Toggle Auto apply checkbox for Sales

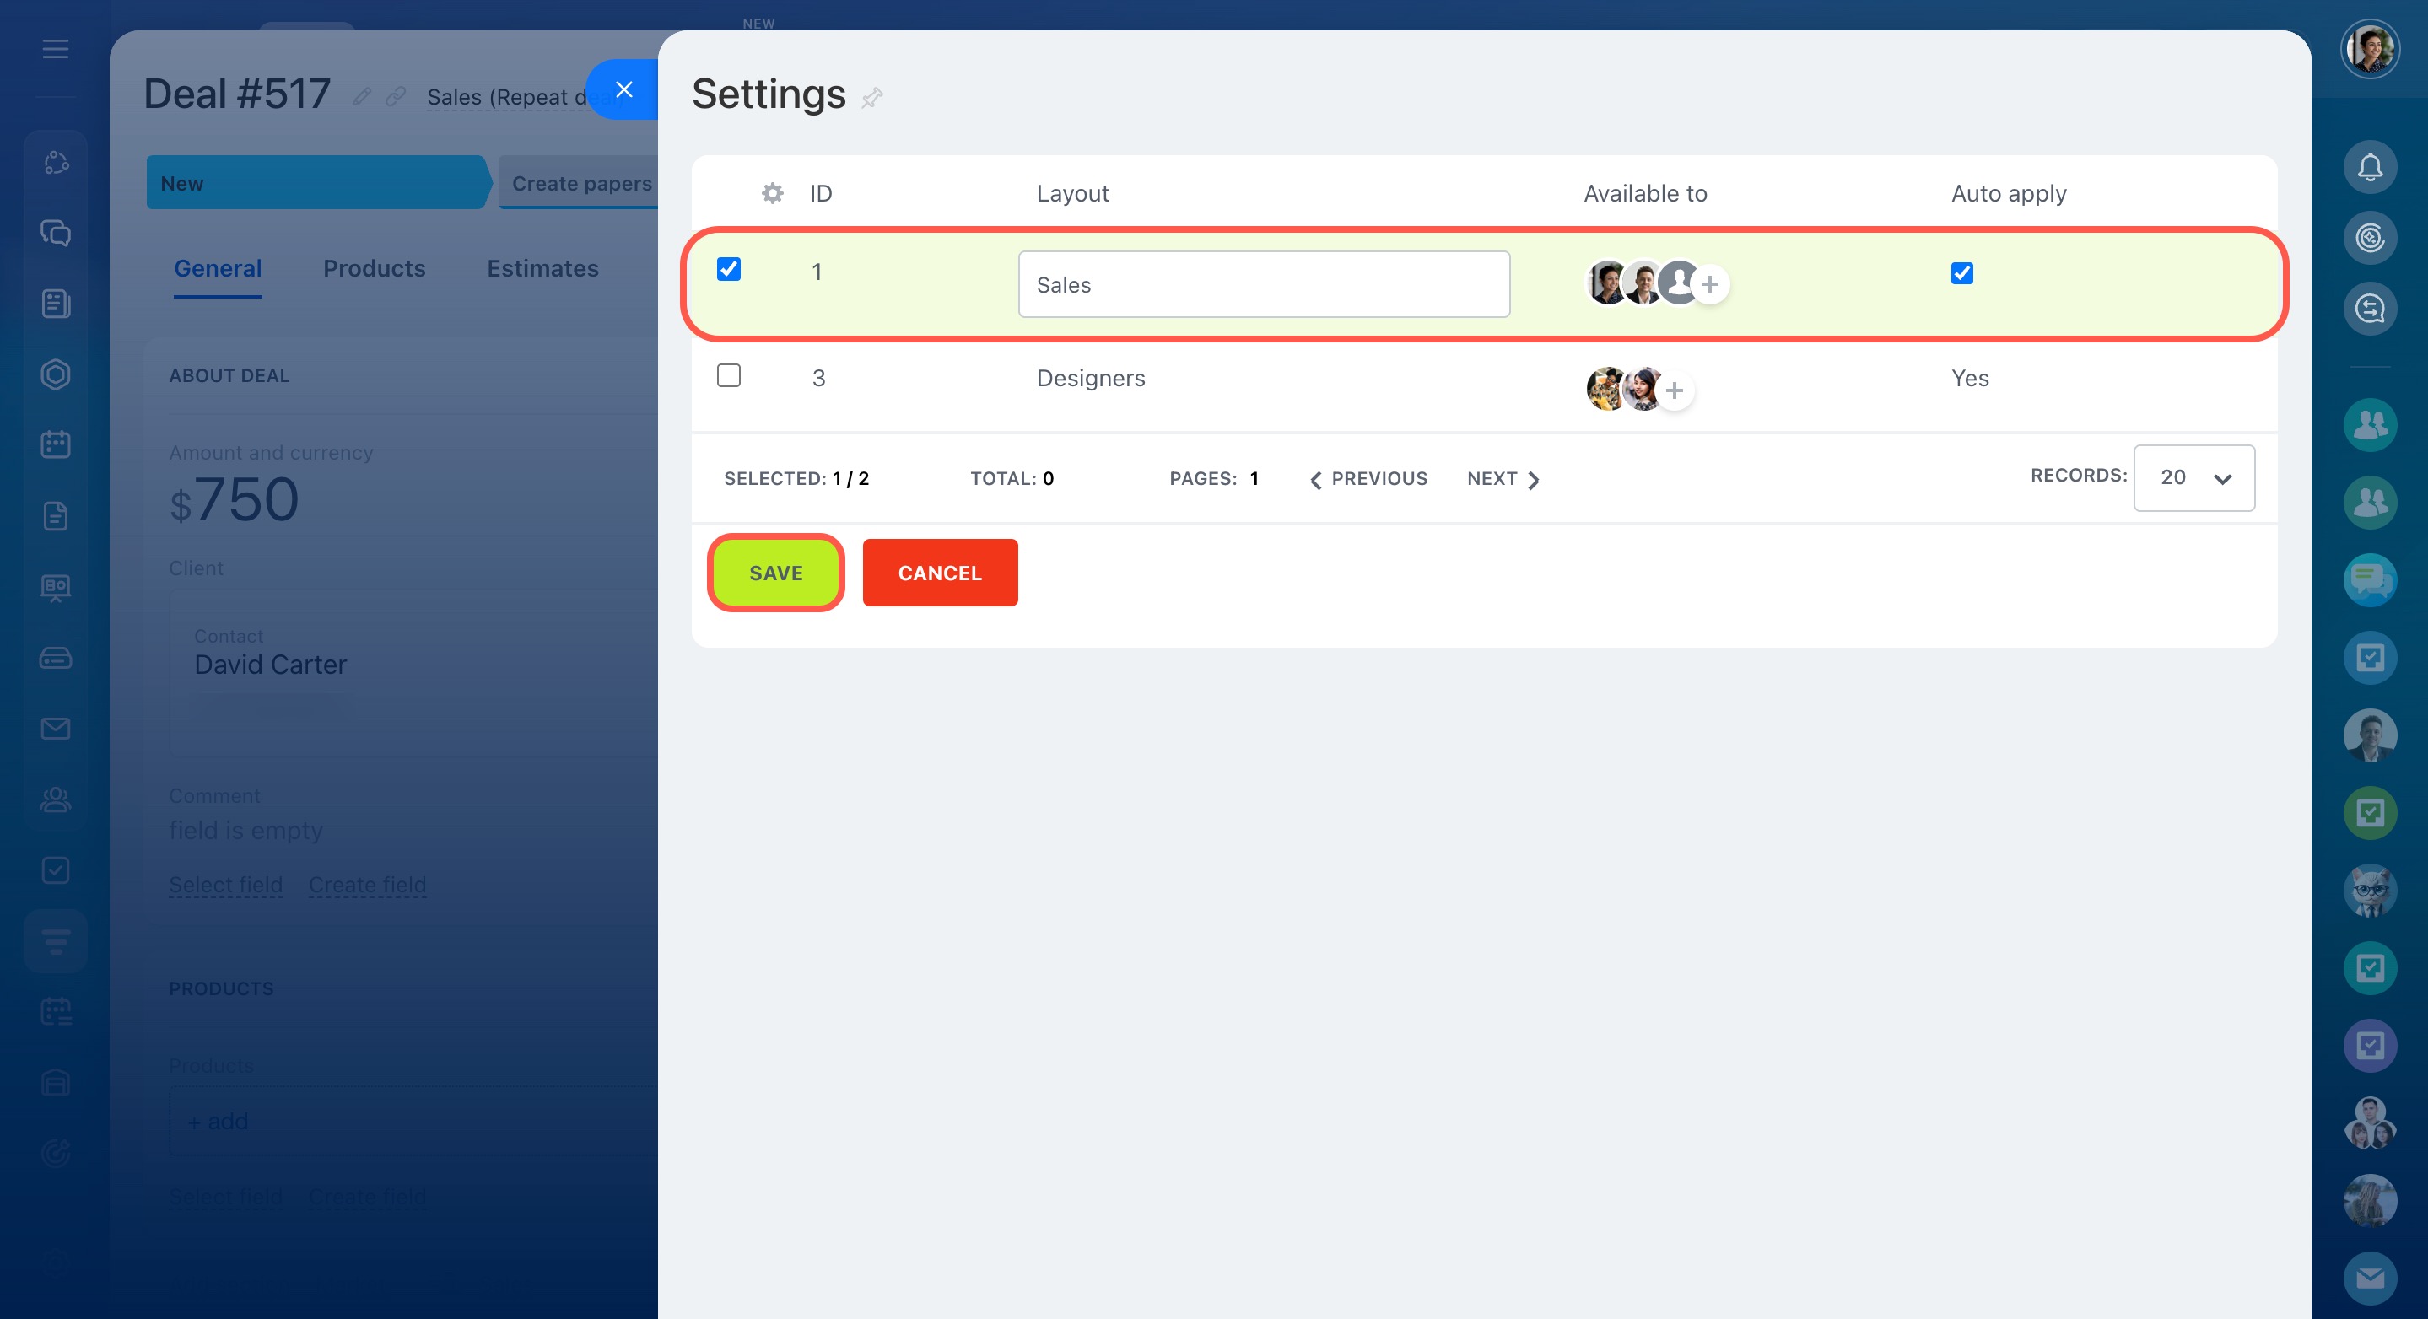click(1961, 273)
